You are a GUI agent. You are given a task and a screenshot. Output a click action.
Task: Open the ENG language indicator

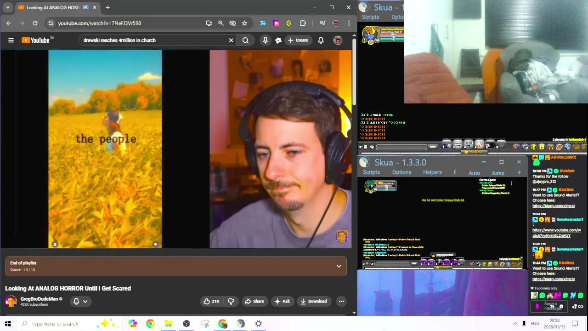click(x=535, y=324)
